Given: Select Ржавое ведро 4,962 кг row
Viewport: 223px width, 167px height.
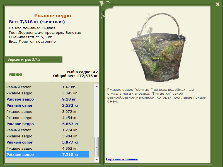Looking at the screenshot, I should (x=47, y=148).
